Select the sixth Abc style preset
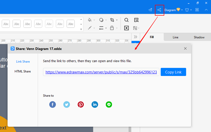211x132 pixels. 60,24
